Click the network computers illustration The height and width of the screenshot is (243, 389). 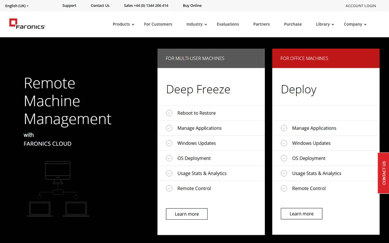(58, 189)
